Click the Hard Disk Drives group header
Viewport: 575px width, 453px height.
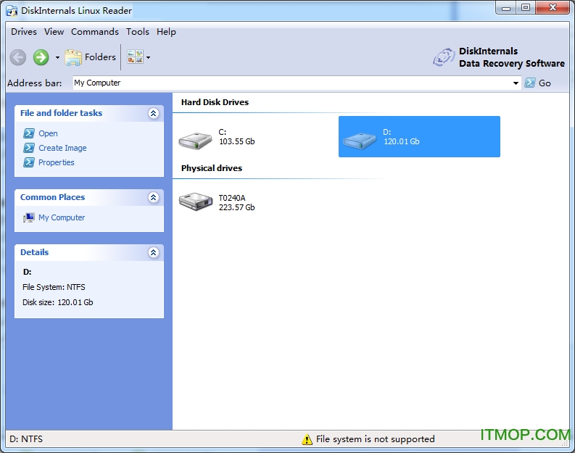coord(215,102)
